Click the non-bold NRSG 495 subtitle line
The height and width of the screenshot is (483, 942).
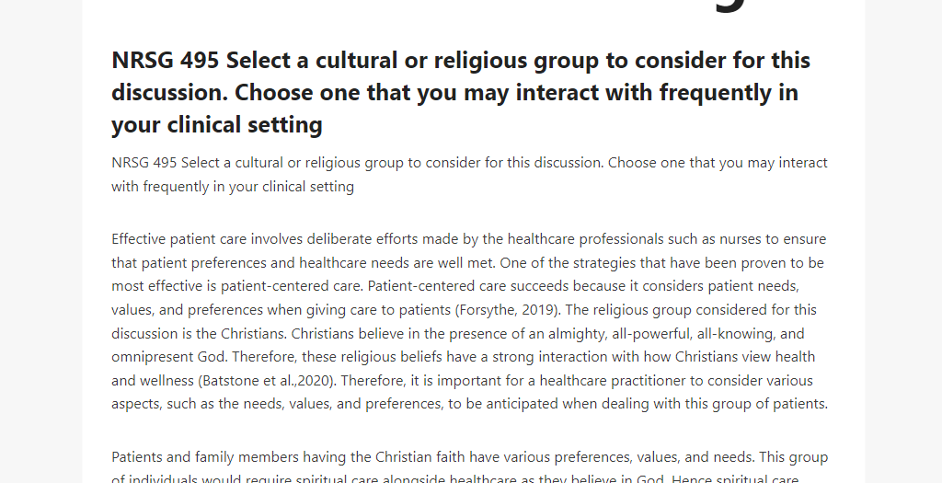point(470,175)
